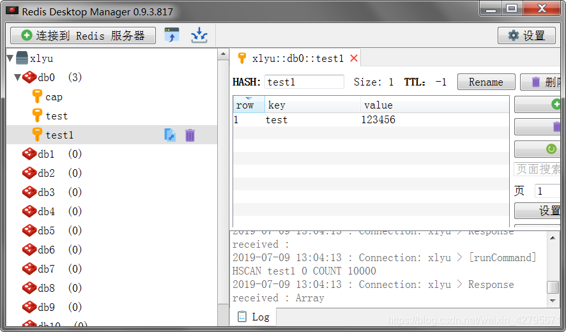Delete test1 key via trash icon

coord(190,135)
